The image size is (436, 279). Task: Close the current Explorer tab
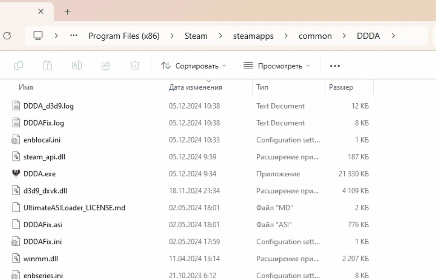pos(41,12)
